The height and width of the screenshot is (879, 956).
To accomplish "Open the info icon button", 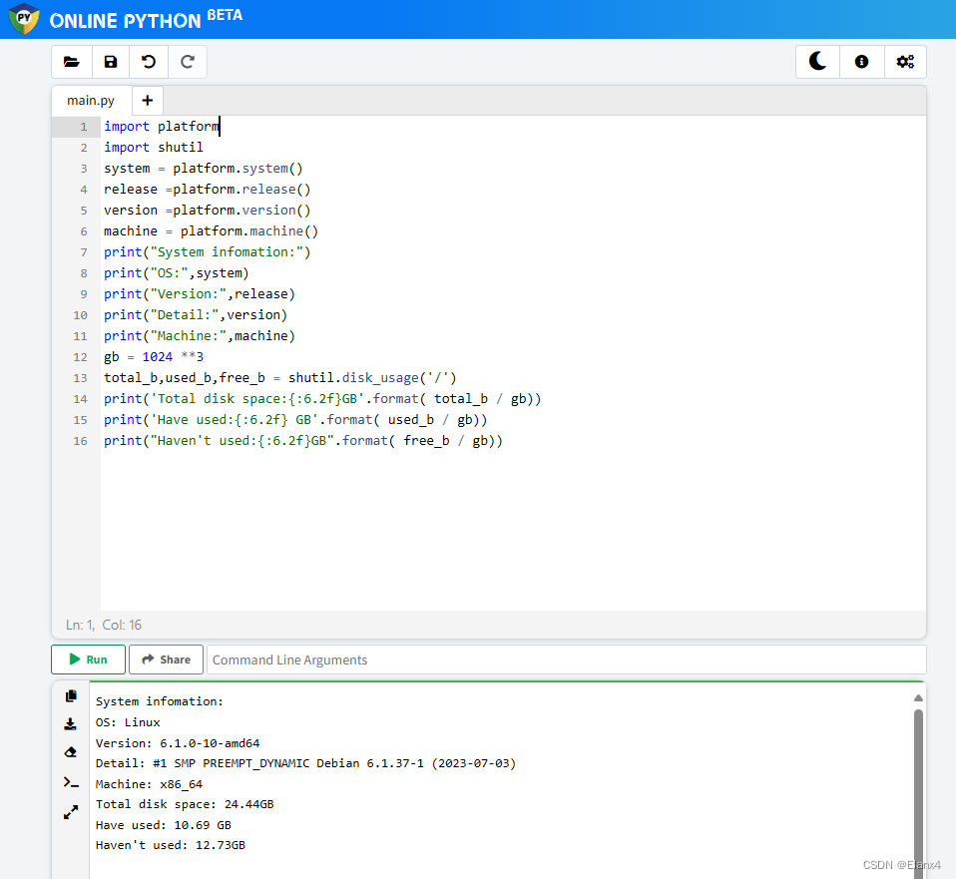I will click(861, 62).
